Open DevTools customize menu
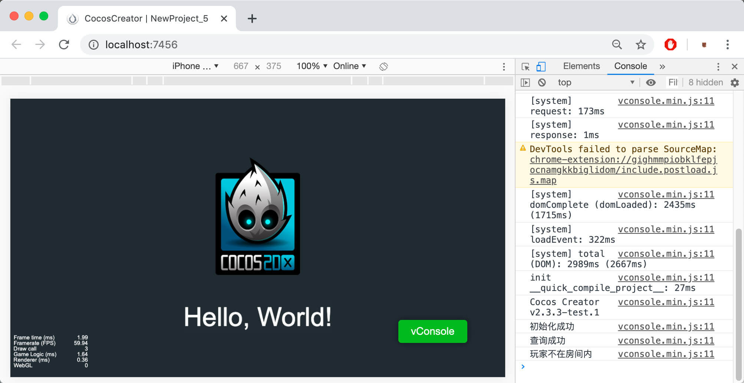This screenshot has width=744, height=383. pyautogui.click(x=718, y=66)
